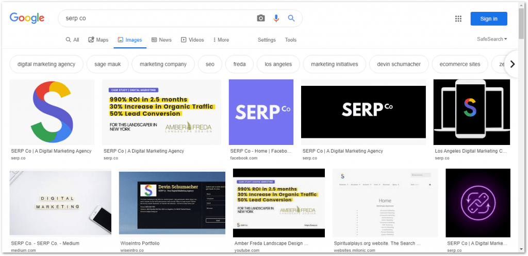Open the YouTube Amber Freda case study thumbnail
528x256 pixels.
pyautogui.click(x=279, y=203)
